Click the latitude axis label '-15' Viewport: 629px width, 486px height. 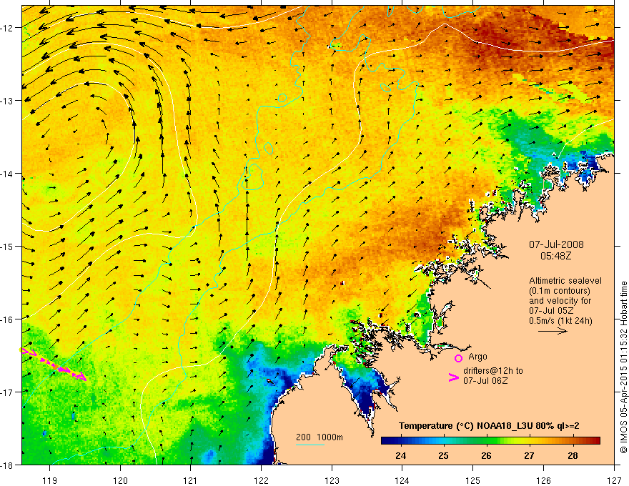(x=8, y=246)
